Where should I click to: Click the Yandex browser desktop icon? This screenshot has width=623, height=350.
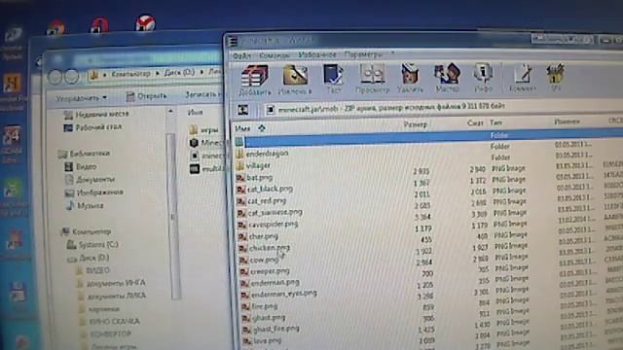tap(145, 23)
